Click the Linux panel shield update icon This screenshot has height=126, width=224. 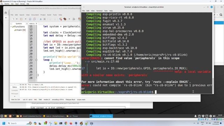pos(203,116)
